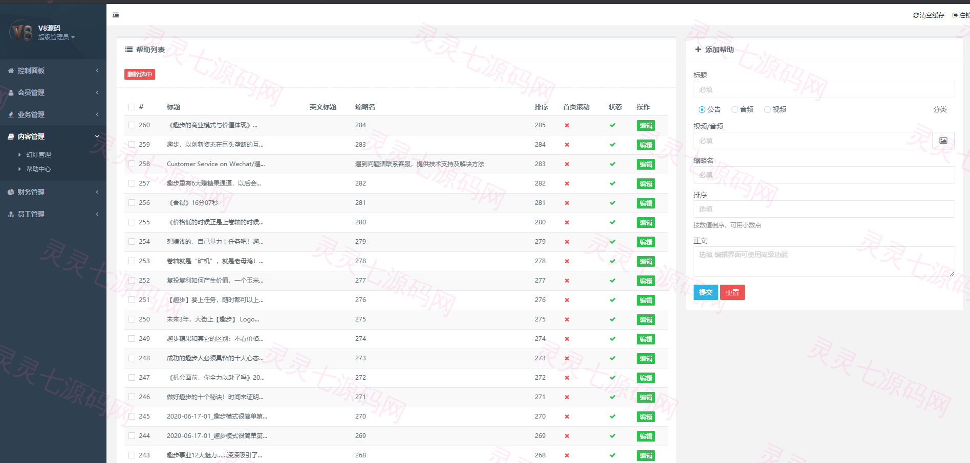The height and width of the screenshot is (463, 970).
Task: Click the 标题 input field
Action: [x=824, y=89]
